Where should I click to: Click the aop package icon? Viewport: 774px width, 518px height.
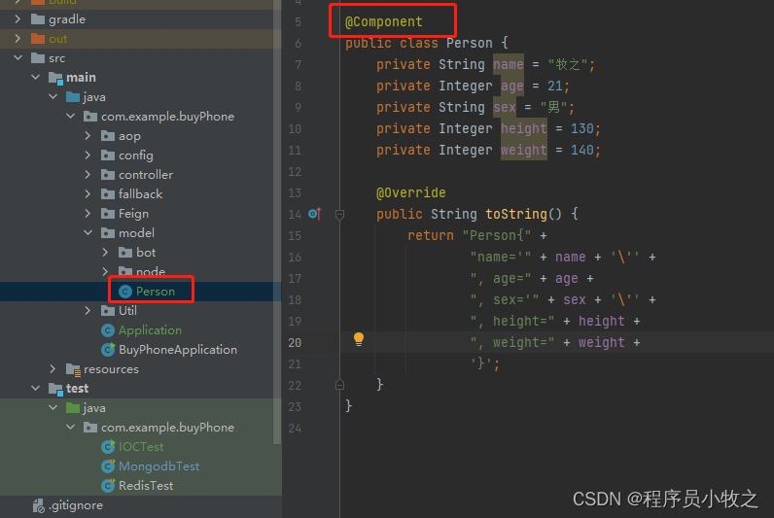tap(108, 136)
